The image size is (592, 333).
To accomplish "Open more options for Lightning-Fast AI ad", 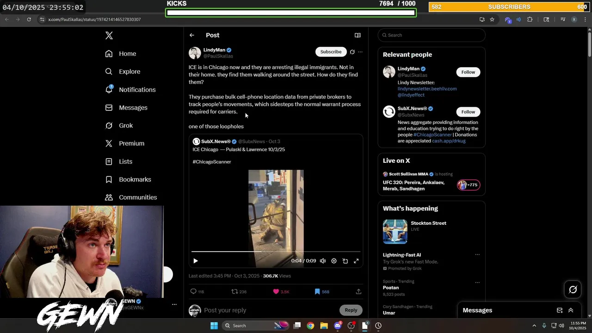I will (x=477, y=255).
